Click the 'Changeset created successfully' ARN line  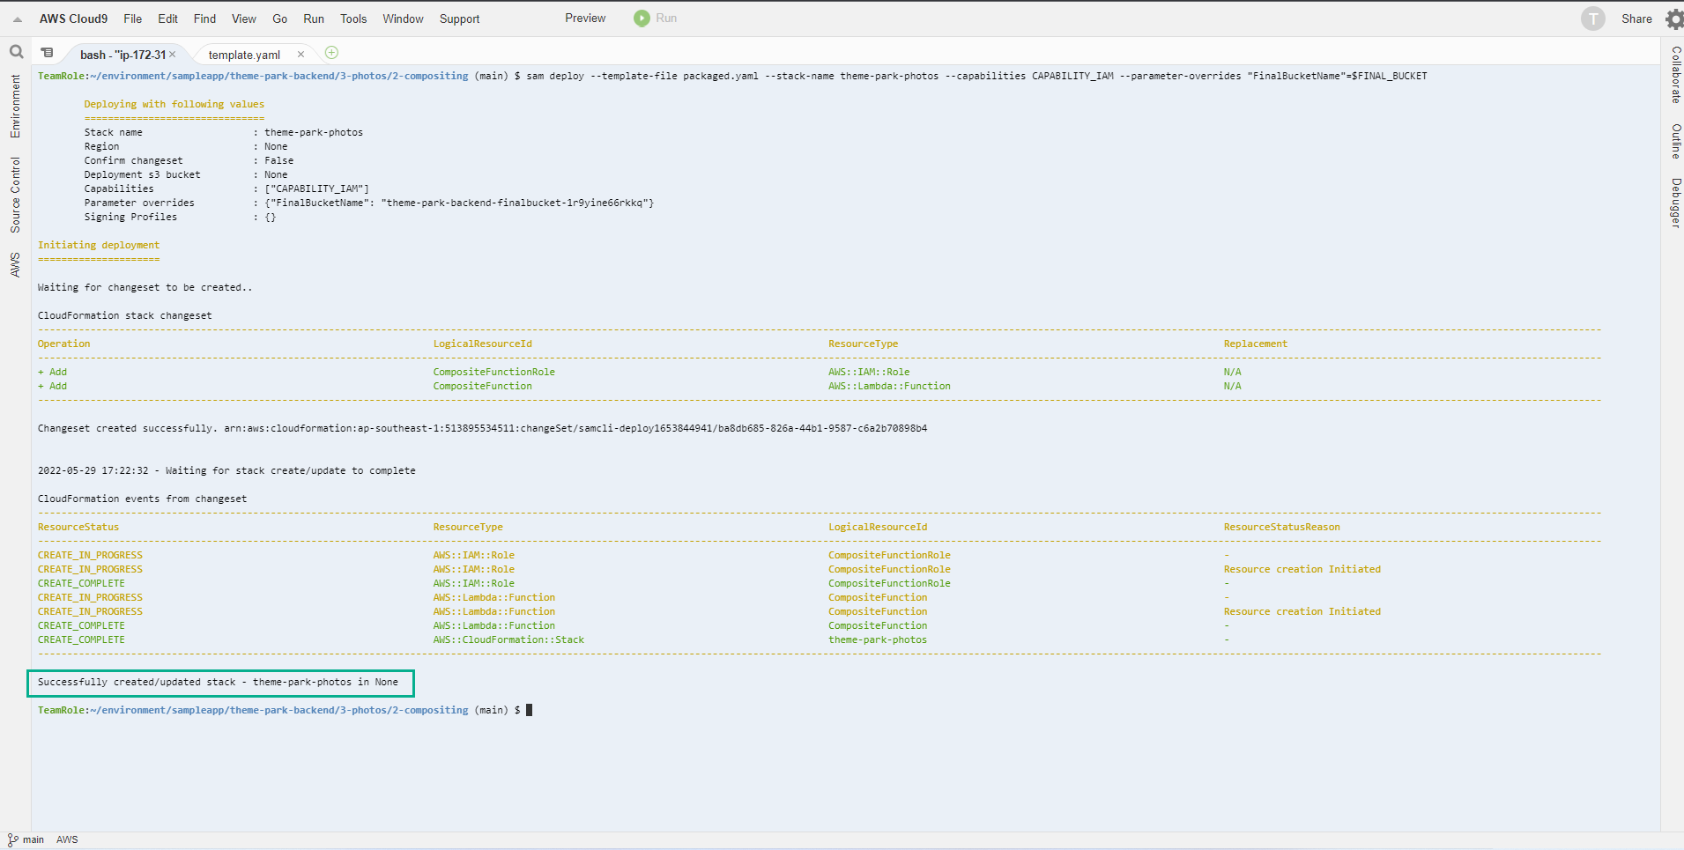coord(482,428)
